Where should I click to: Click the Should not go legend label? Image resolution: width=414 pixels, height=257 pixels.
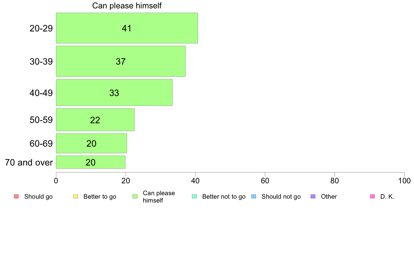281,197
